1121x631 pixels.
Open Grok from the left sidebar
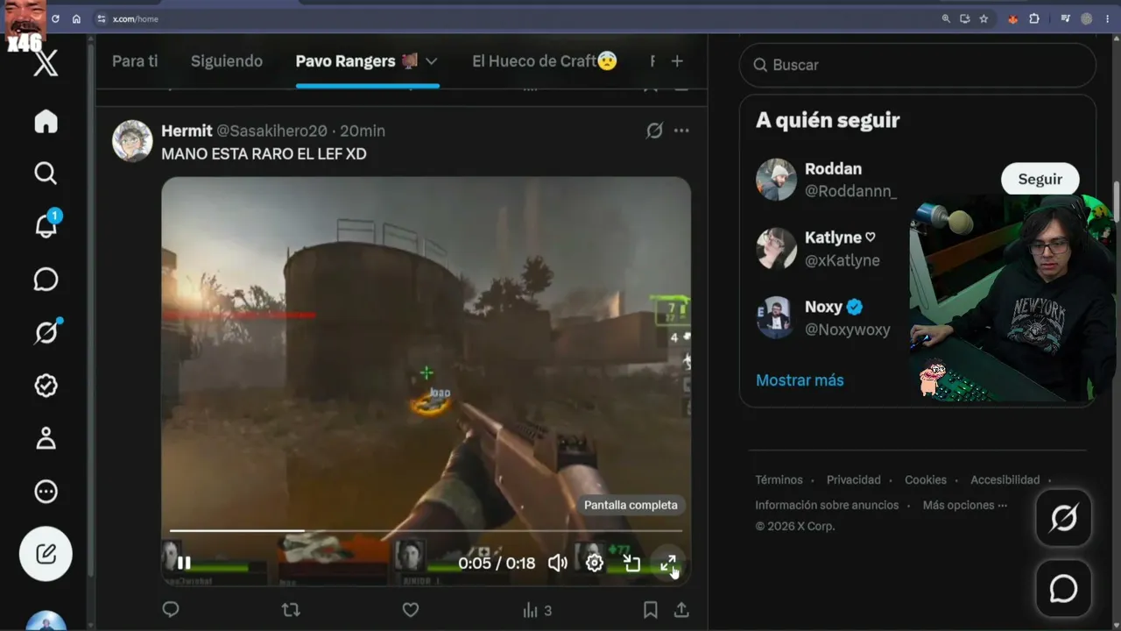[x=46, y=332]
